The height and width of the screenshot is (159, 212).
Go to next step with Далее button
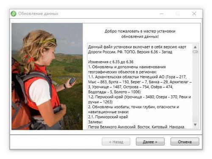(x=150, y=142)
